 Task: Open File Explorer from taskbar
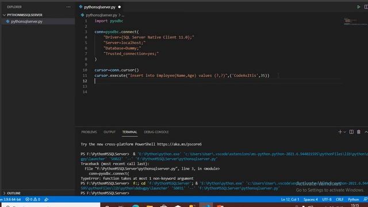point(149,206)
